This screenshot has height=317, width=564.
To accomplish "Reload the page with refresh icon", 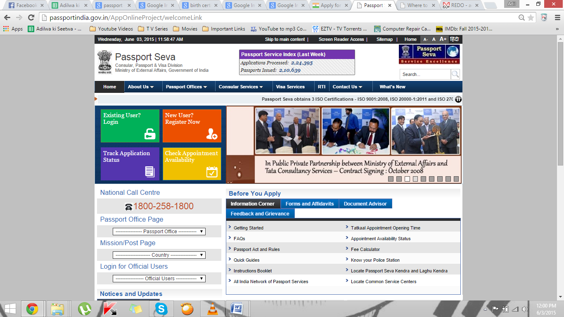I will click(x=31, y=18).
